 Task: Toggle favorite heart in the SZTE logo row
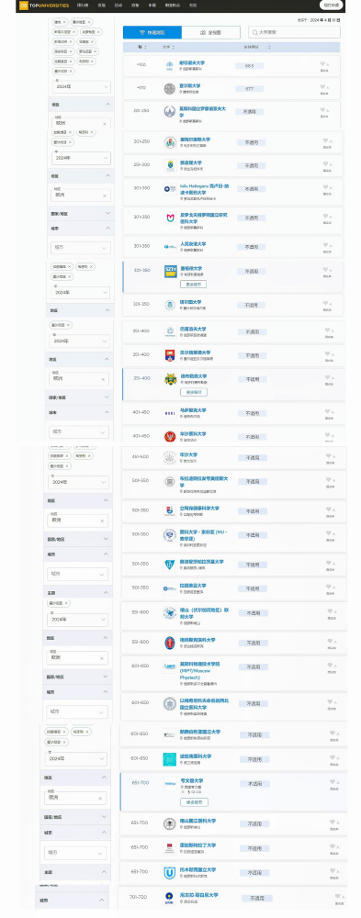pos(326,270)
